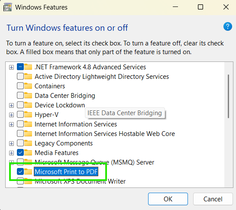Select the Media Features label
The height and width of the screenshot is (210, 236).
tap(57, 153)
